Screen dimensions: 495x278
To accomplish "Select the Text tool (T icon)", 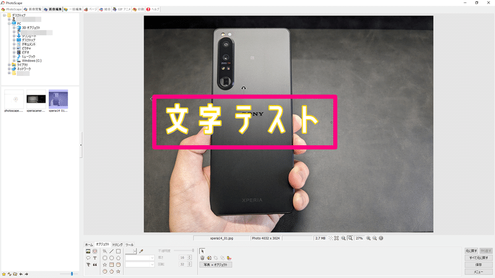I will coord(95,258).
